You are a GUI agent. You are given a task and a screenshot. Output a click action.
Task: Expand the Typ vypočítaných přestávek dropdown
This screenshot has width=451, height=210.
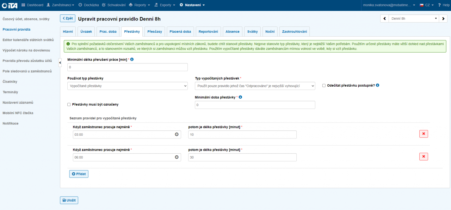(255, 86)
